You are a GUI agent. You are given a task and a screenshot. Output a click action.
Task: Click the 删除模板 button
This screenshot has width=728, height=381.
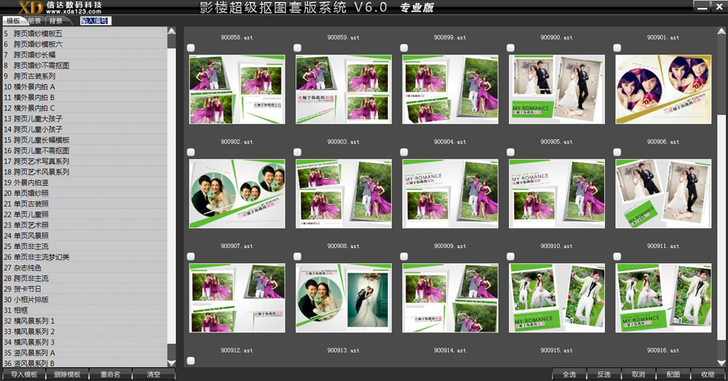pyautogui.click(x=67, y=374)
